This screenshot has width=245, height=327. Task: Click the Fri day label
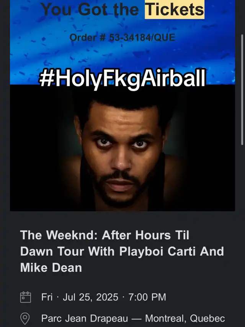pos(47,297)
